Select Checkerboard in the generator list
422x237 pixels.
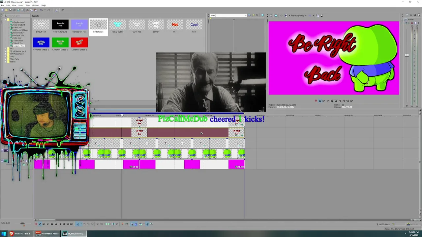[19, 22]
